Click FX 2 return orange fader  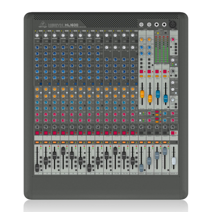(x=150, y=99)
